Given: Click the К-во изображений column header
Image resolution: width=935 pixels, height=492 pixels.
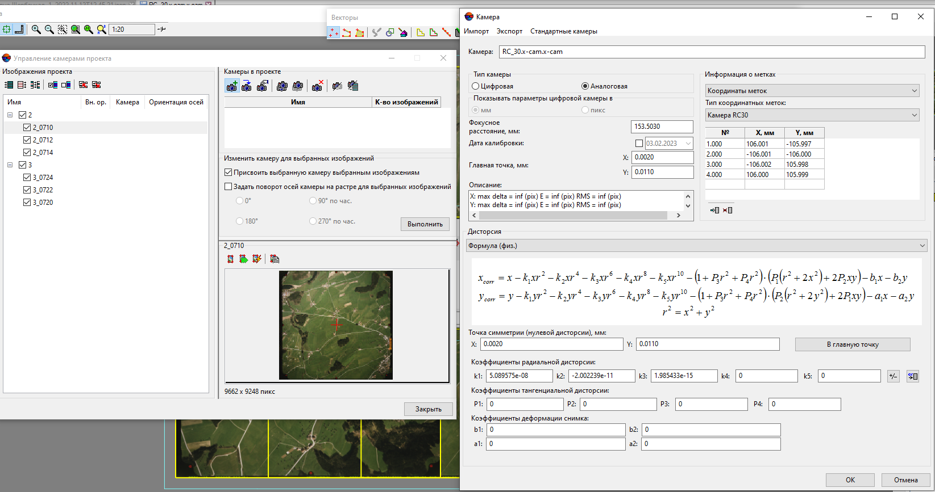Looking at the screenshot, I should click(406, 102).
